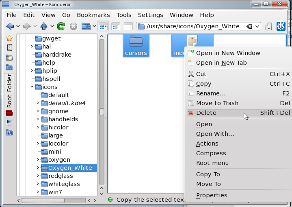Select Open in New Window
292x207 pixels.
(x=239, y=53)
